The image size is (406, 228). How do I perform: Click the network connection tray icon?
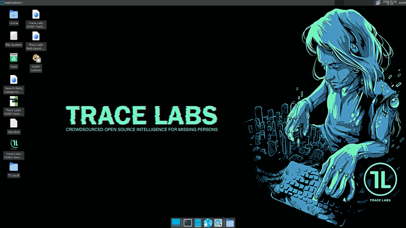pyautogui.click(x=378, y=2)
